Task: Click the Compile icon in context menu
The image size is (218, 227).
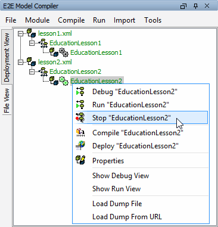Action: [80, 132]
